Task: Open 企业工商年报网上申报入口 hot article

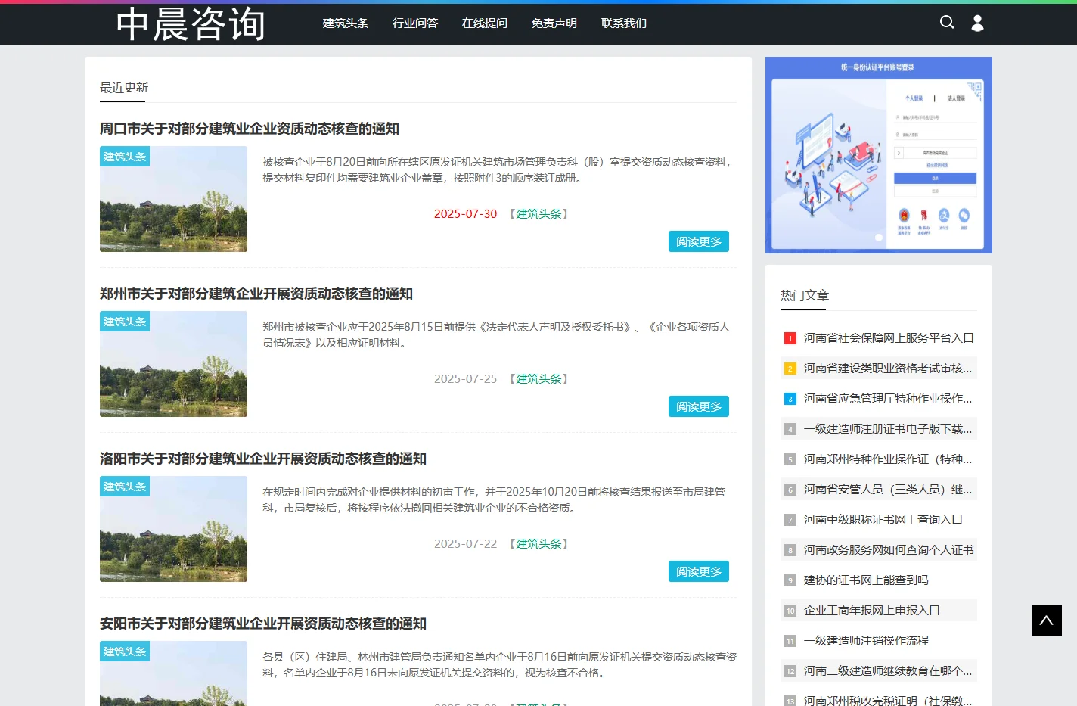Action: pos(872,611)
